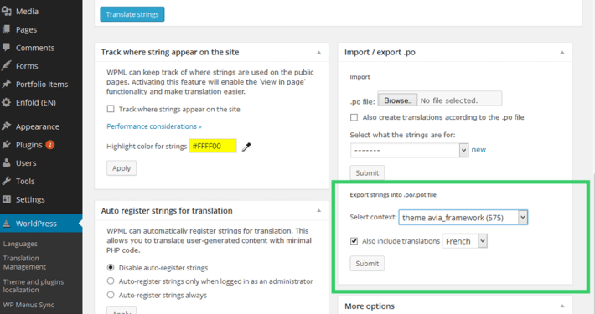Select Auto-register strings always radio
Image resolution: width=595 pixels, height=314 pixels.
(x=111, y=295)
